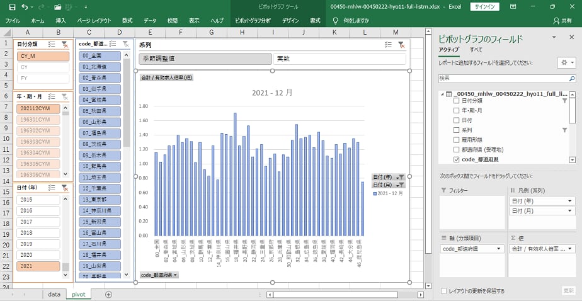The image size is (582, 301).
Task: Click the Undo arrow icon
Action: (25, 7)
